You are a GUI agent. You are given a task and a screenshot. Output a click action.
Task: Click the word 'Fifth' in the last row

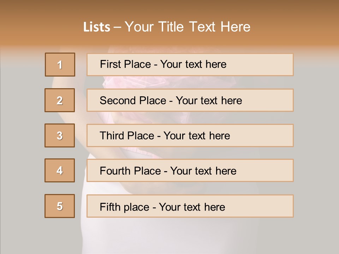[x=109, y=207]
